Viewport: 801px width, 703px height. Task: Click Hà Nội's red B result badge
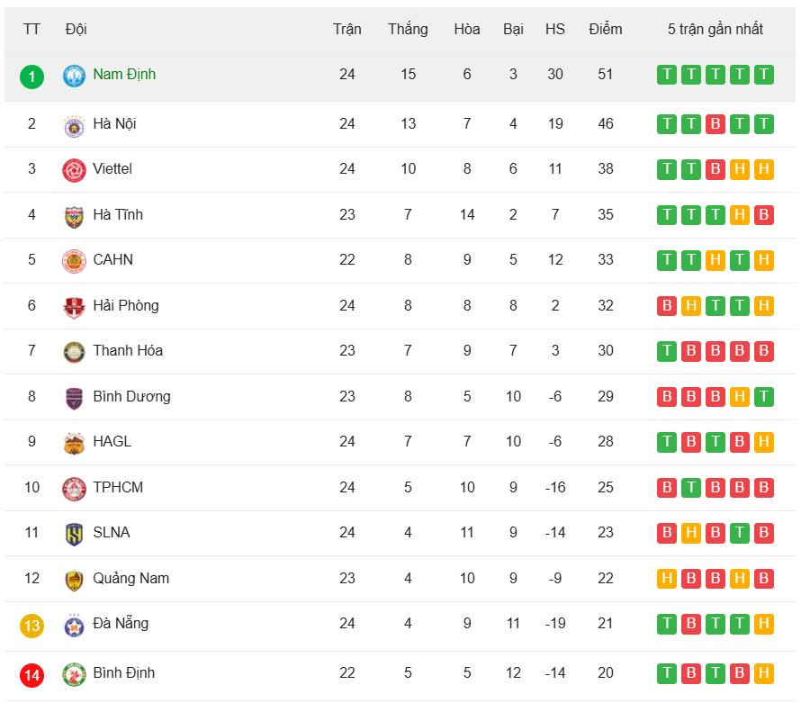coord(715,123)
